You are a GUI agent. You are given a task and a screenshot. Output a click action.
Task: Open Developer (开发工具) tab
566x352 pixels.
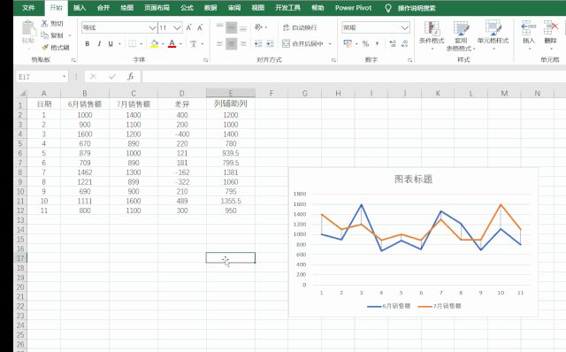tap(287, 8)
